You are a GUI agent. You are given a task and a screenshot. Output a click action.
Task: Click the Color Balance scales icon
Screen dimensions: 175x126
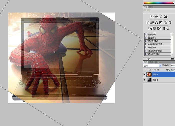click(156, 22)
